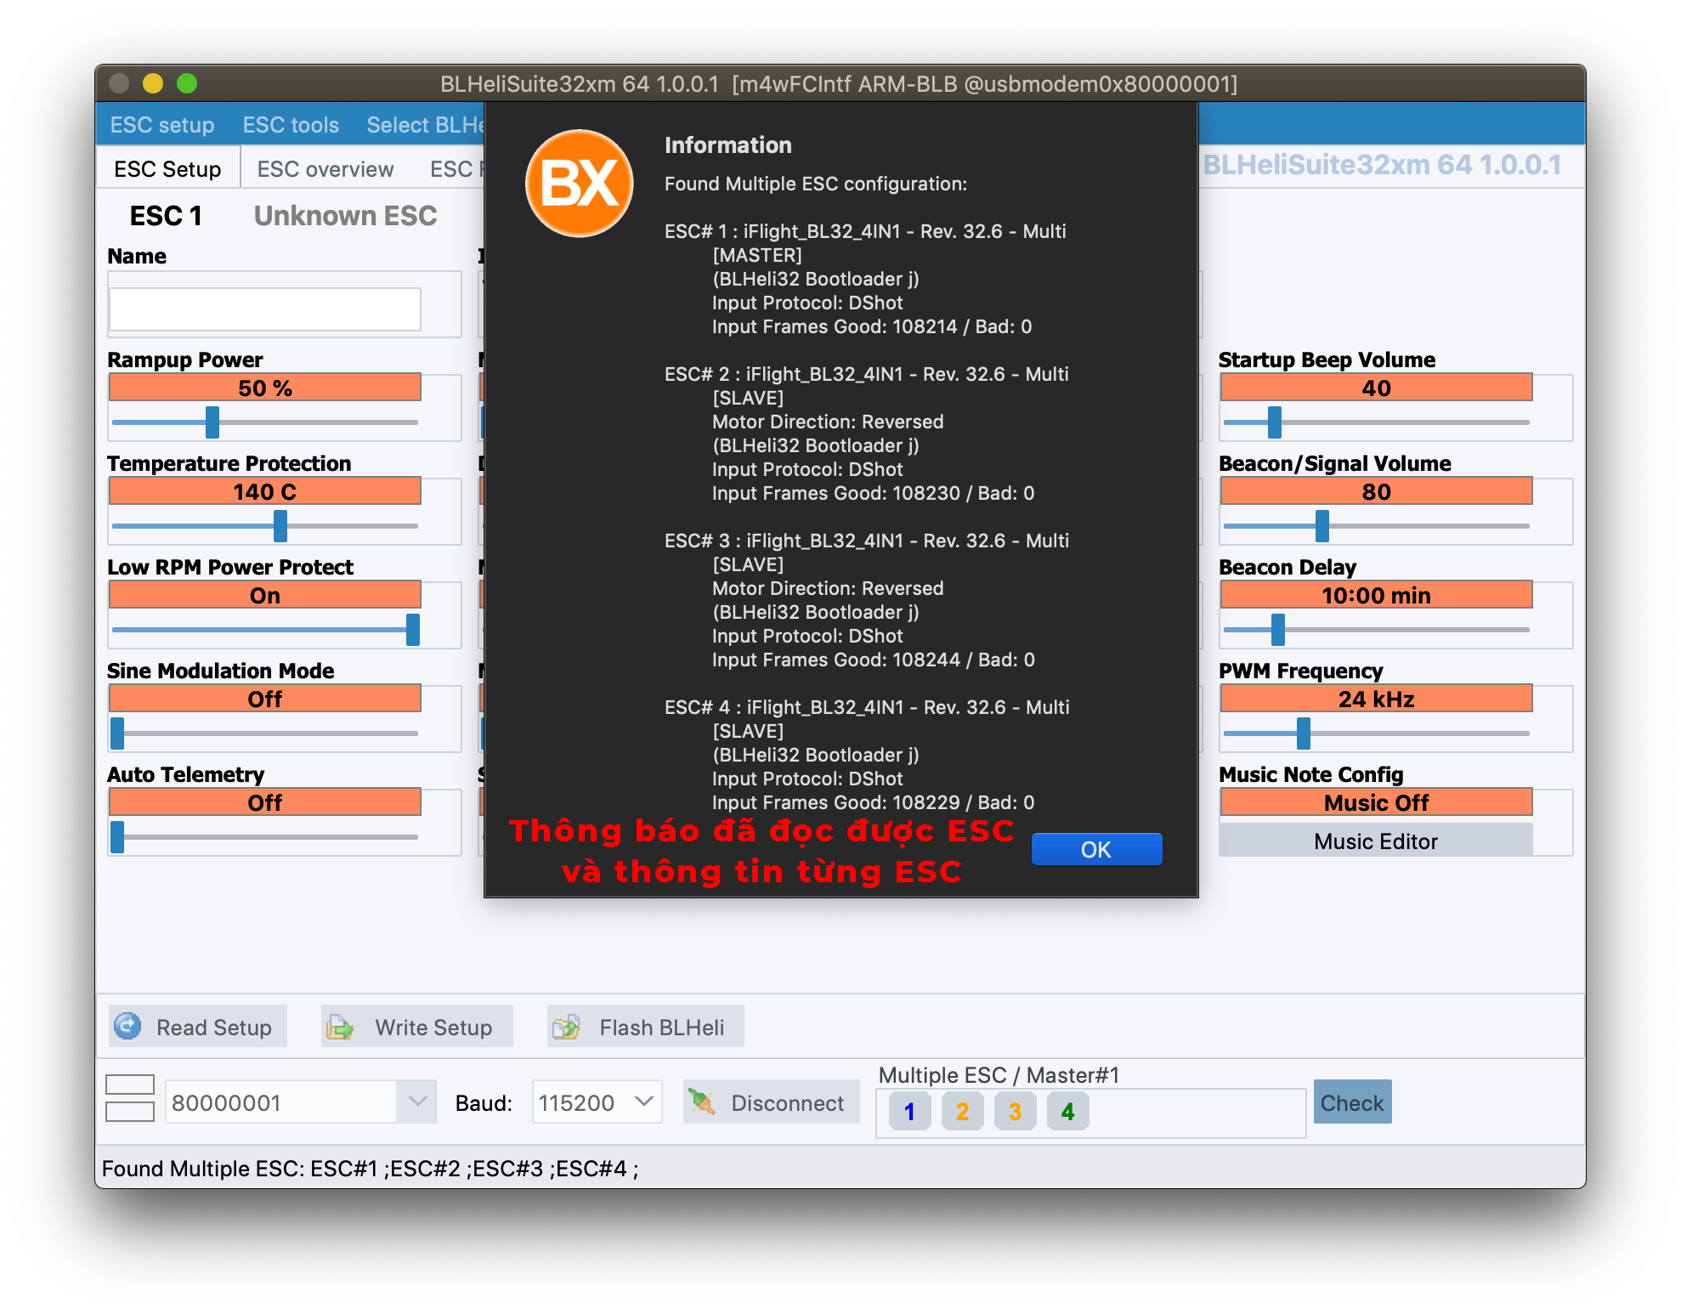Click the PWM Frequency 24 kHz value
This screenshot has height=1314, width=1681.
(x=1376, y=699)
